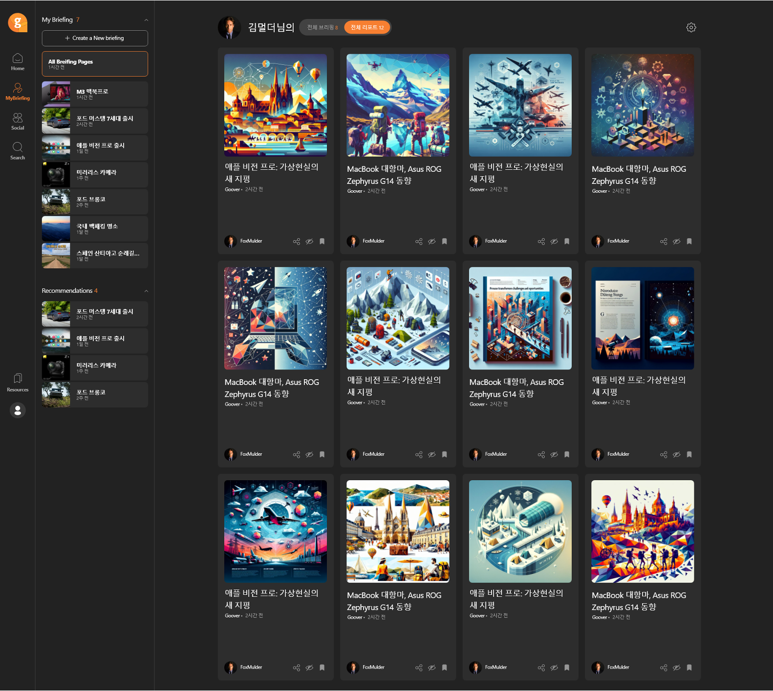
Task: Switch to 전체 브리핑 8 tab
Action: 322,27
